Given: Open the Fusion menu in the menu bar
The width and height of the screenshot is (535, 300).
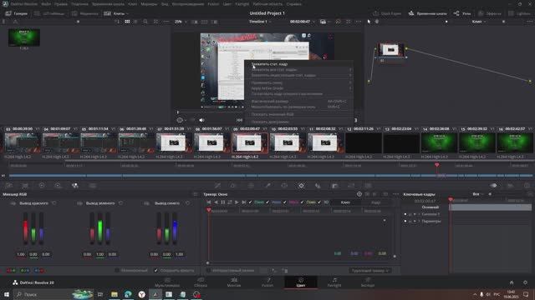Looking at the screenshot, I should [213, 4].
